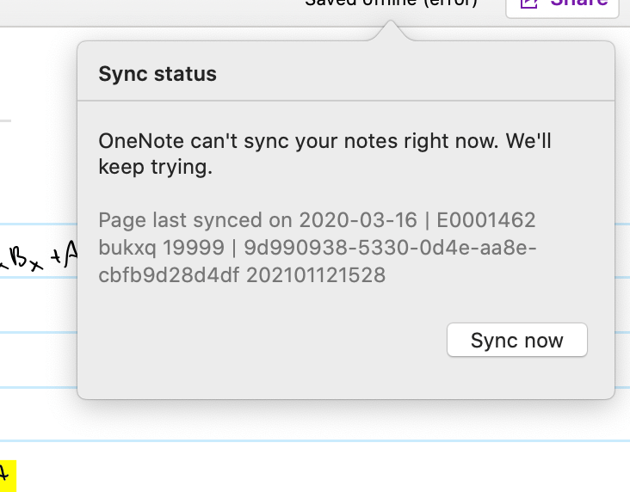Viewport: 630px width, 492px height.
Task: Click the cbfb9d28d4df 202101121528 text
Action: tap(242, 275)
